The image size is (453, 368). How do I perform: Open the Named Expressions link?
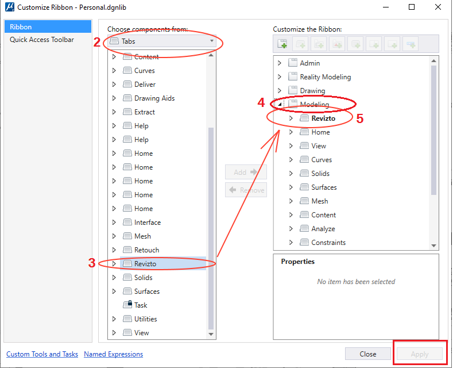pyautogui.click(x=113, y=354)
